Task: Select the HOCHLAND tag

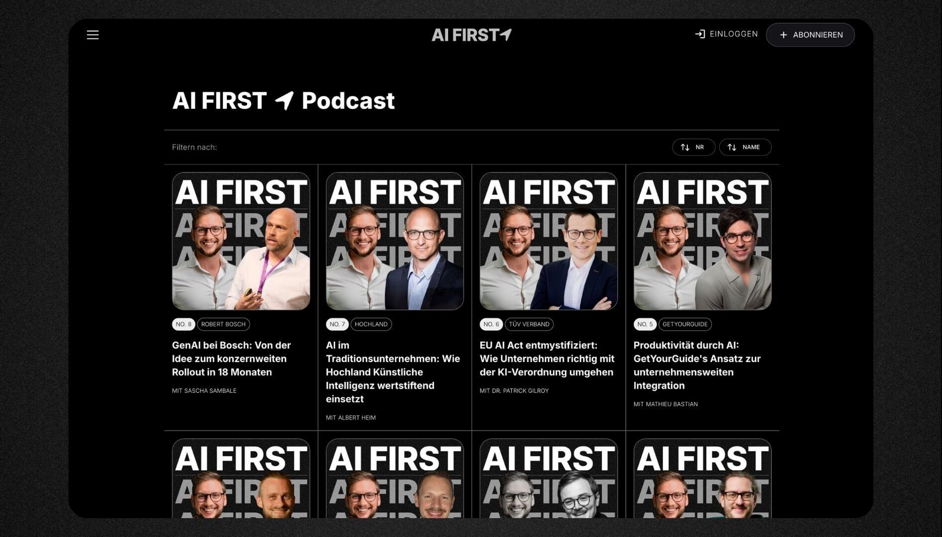Action: click(x=371, y=324)
